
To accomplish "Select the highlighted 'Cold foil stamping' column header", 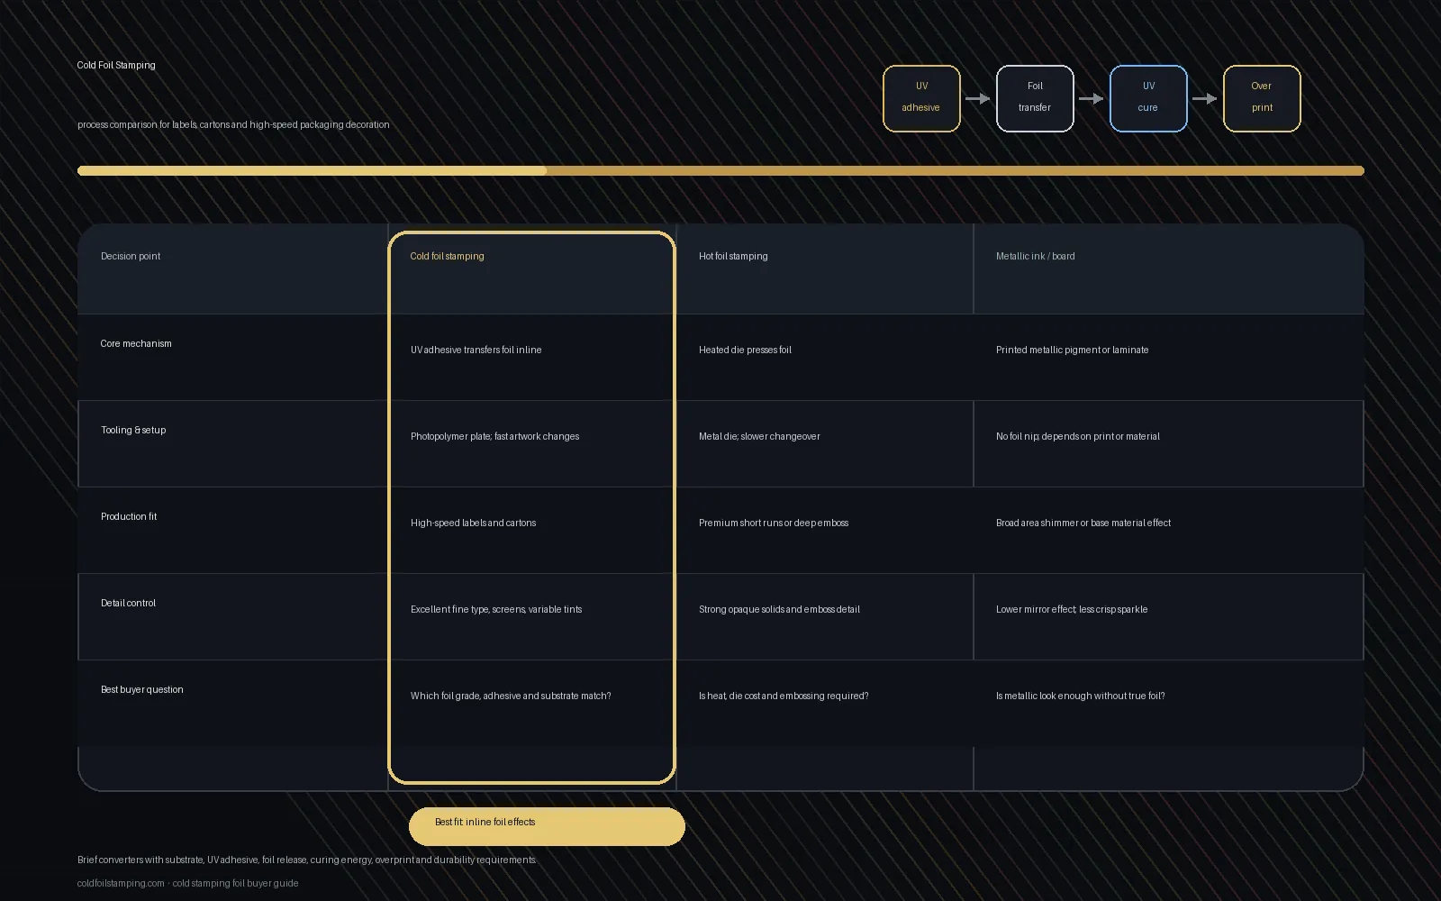I will [x=447, y=256].
